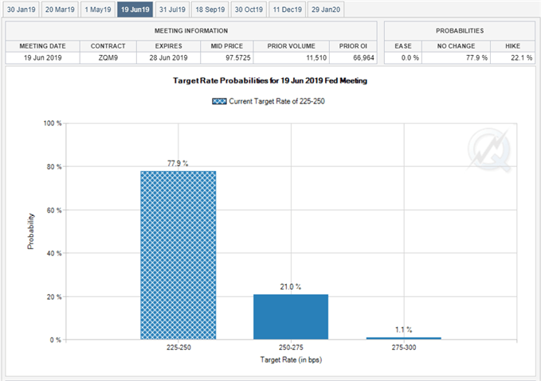
Task: Select the 11 Dec19 tab
Action: point(287,10)
